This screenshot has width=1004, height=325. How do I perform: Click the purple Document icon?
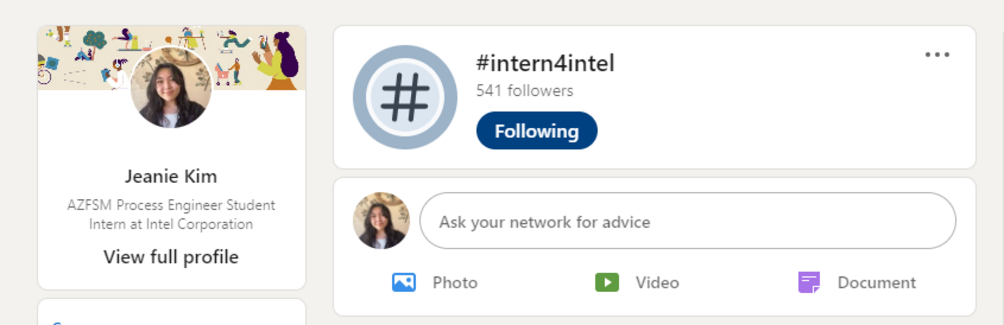coord(809,282)
